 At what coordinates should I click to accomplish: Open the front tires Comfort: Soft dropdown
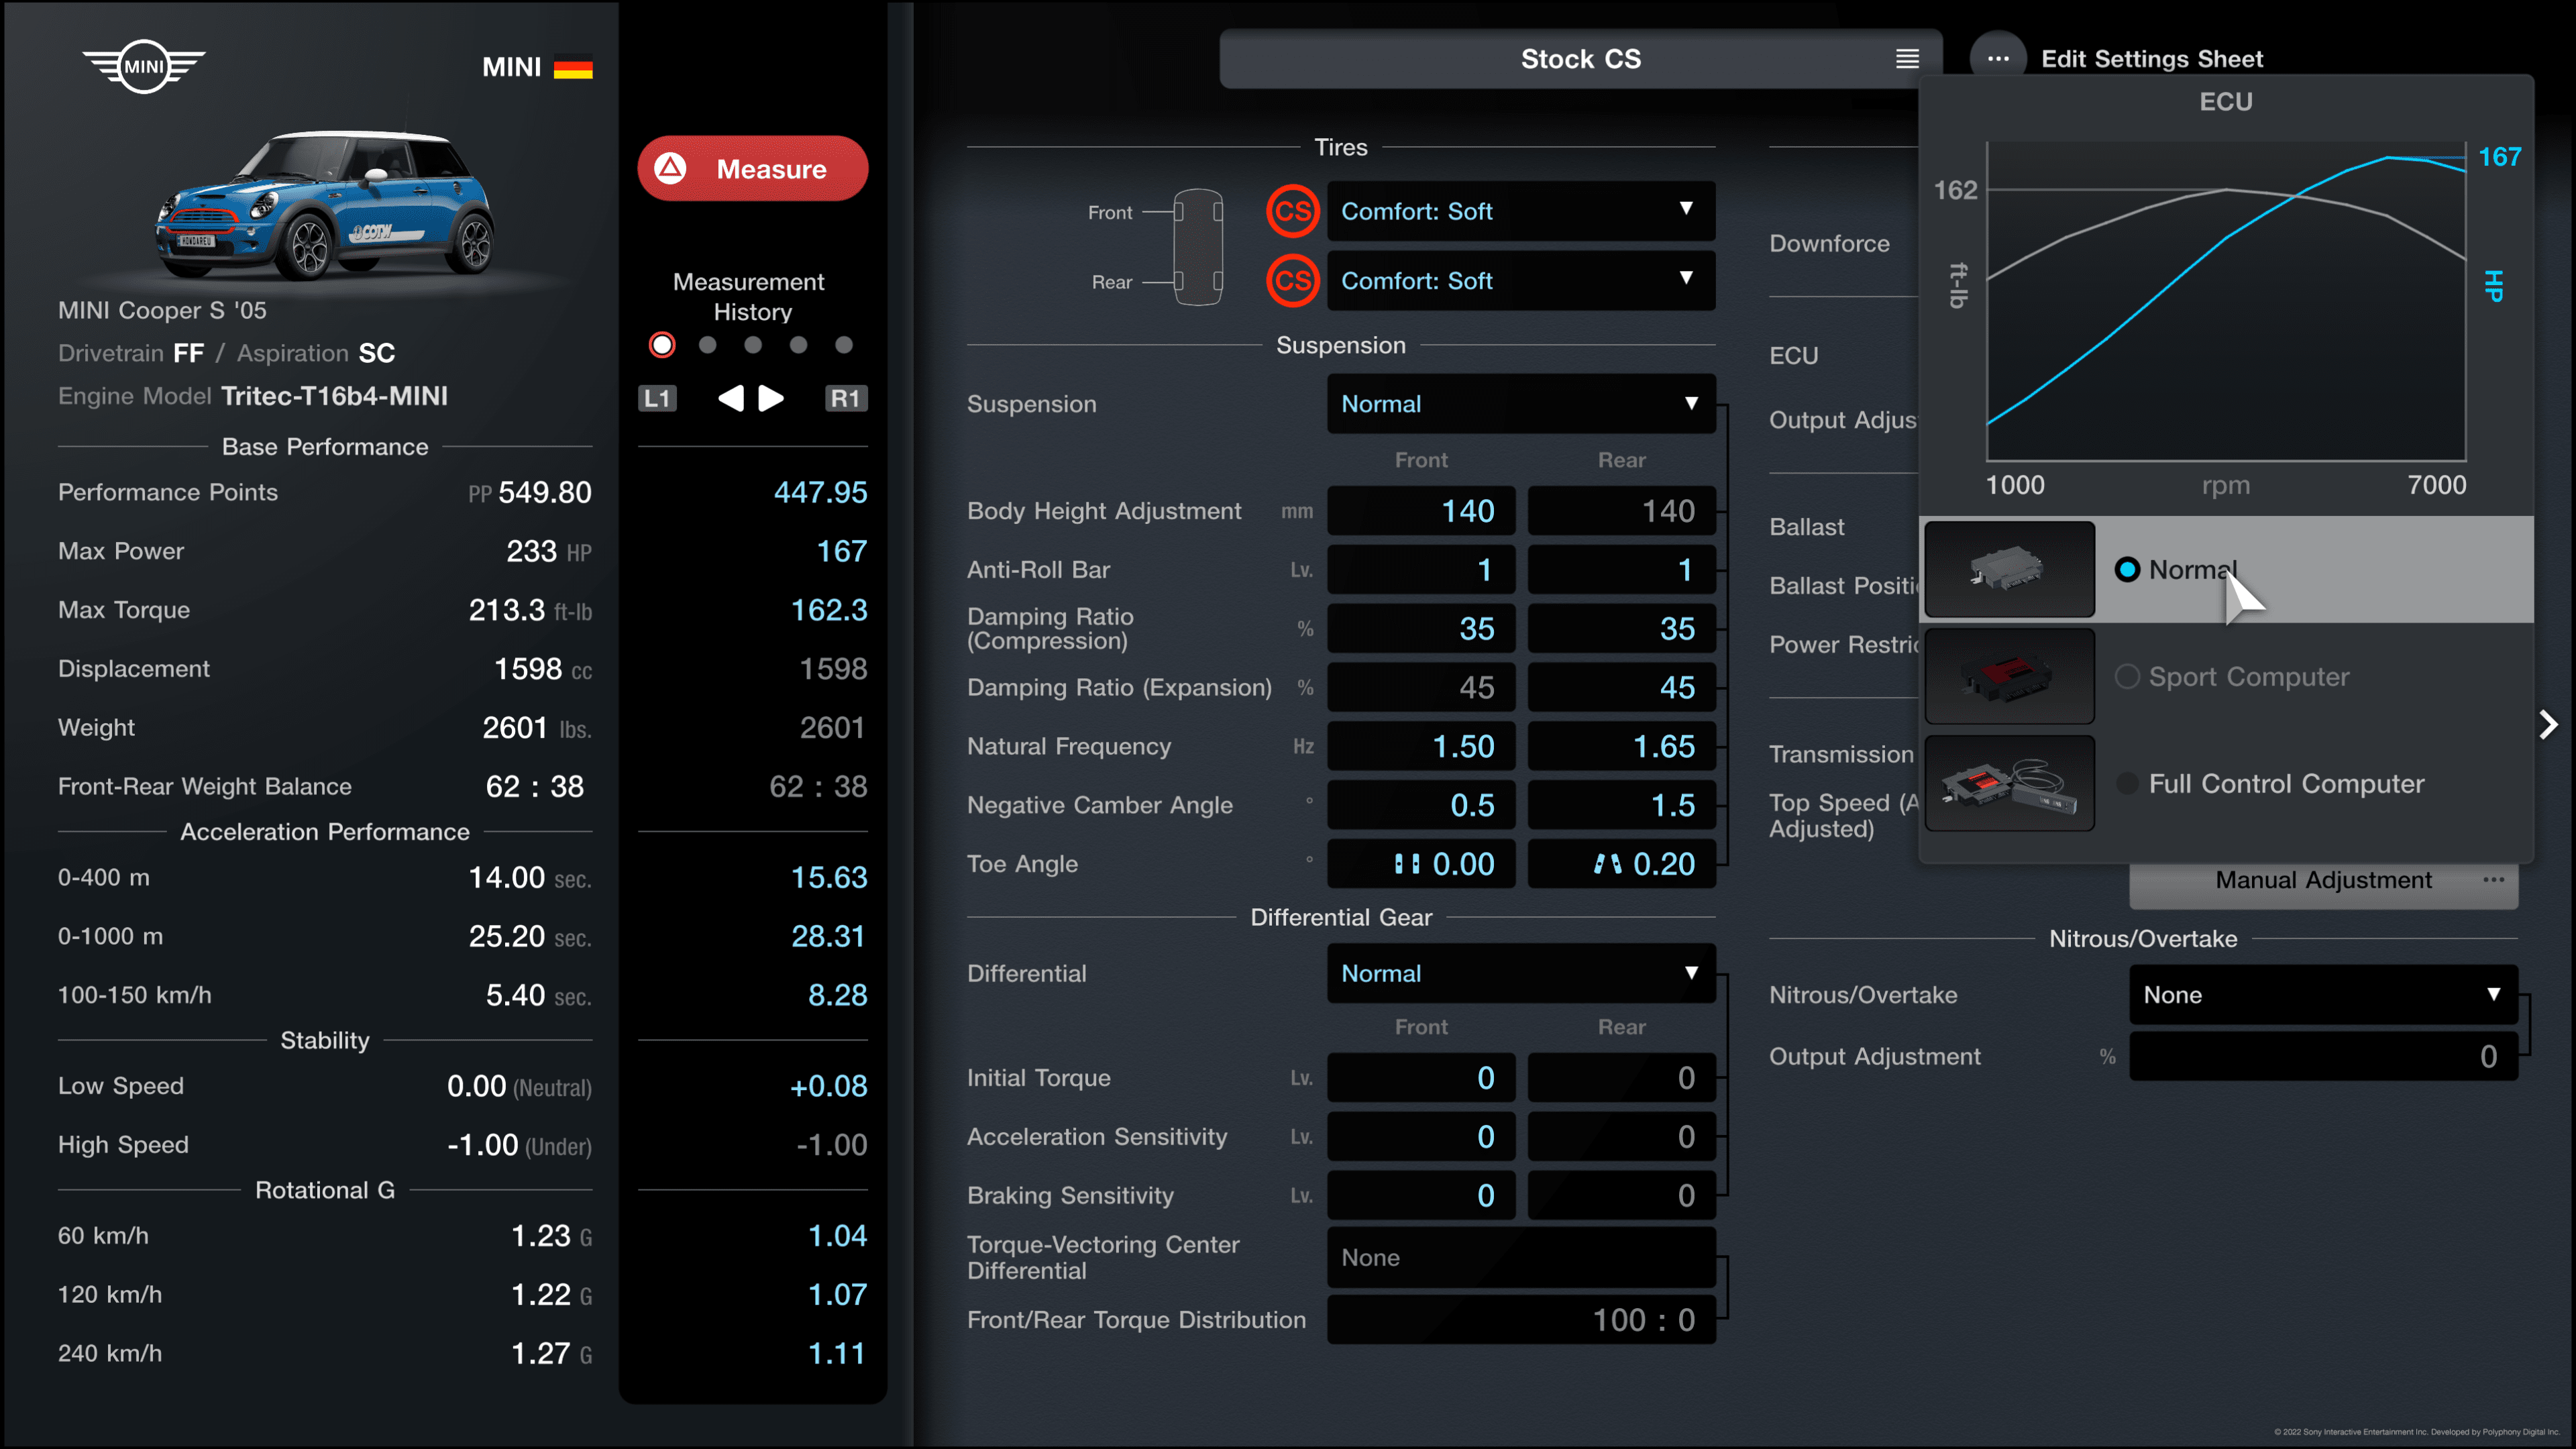pyautogui.click(x=1521, y=211)
